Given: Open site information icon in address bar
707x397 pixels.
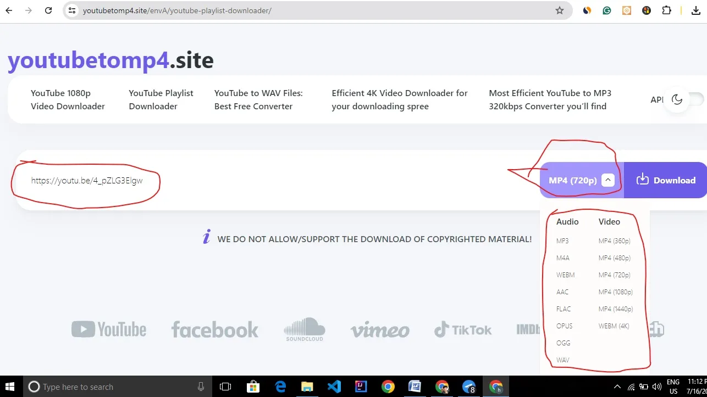Looking at the screenshot, I should [72, 10].
